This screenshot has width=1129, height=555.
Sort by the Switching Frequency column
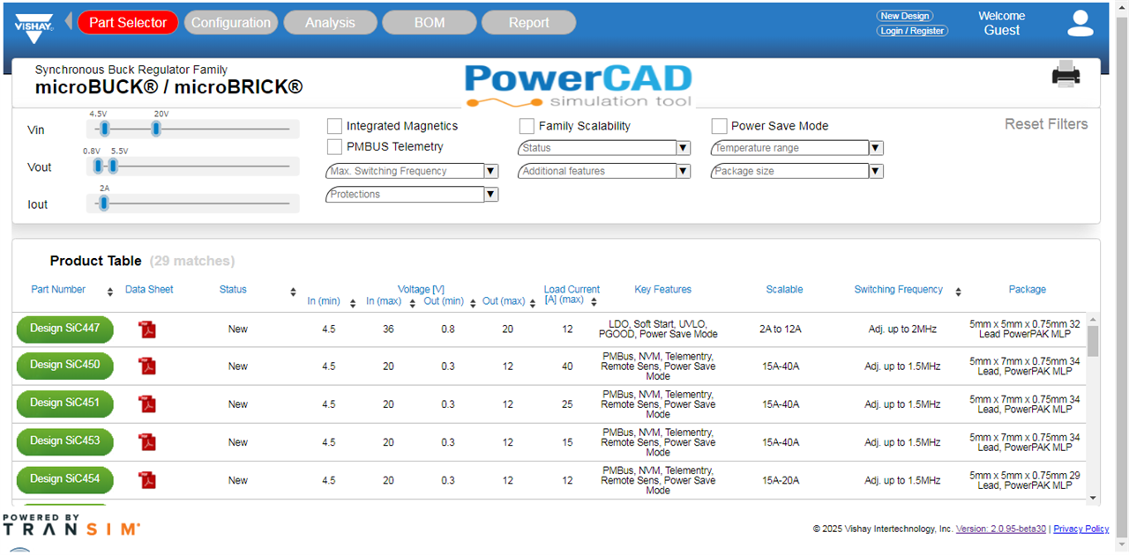958,292
